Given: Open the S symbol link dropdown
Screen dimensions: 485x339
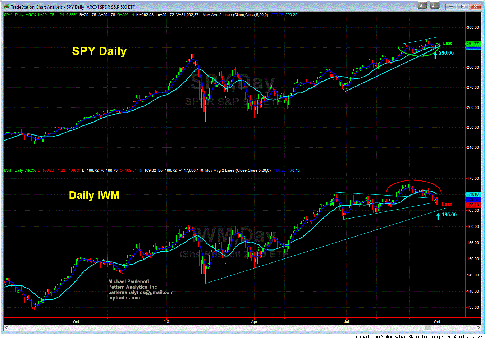Looking at the screenshot, I should click(x=422, y=5).
